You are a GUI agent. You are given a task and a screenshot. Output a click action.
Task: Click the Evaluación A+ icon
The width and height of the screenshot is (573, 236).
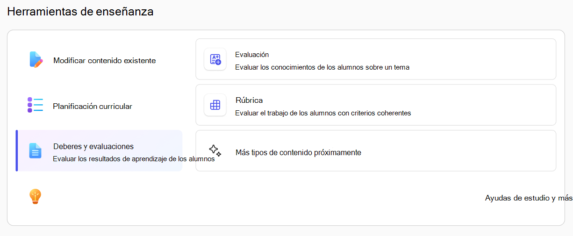tap(215, 59)
